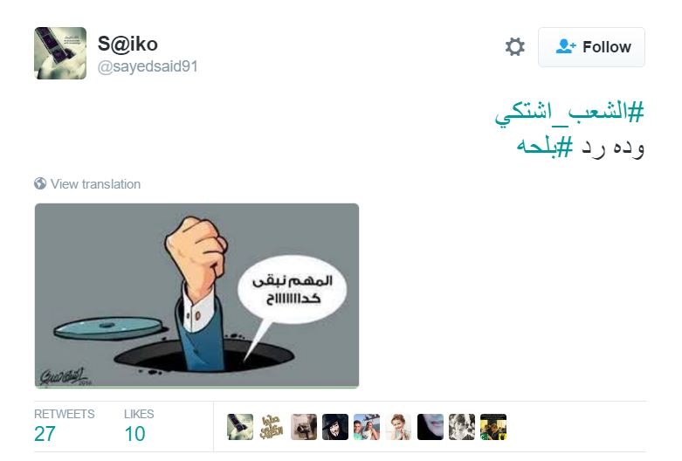Open the hashtag بلحه
Viewport: 682px width, 461px height.
545,147
